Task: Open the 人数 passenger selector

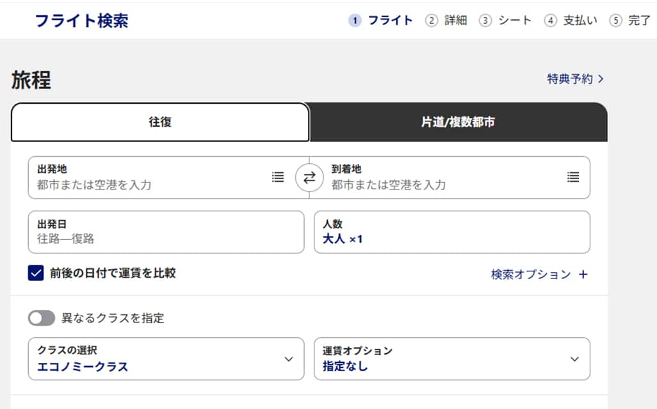Action: click(x=451, y=232)
